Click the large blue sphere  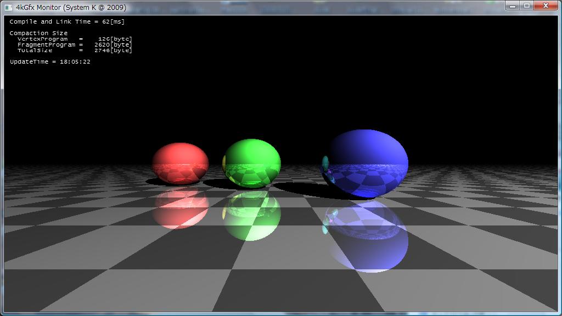pyautogui.click(x=367, y=162)
